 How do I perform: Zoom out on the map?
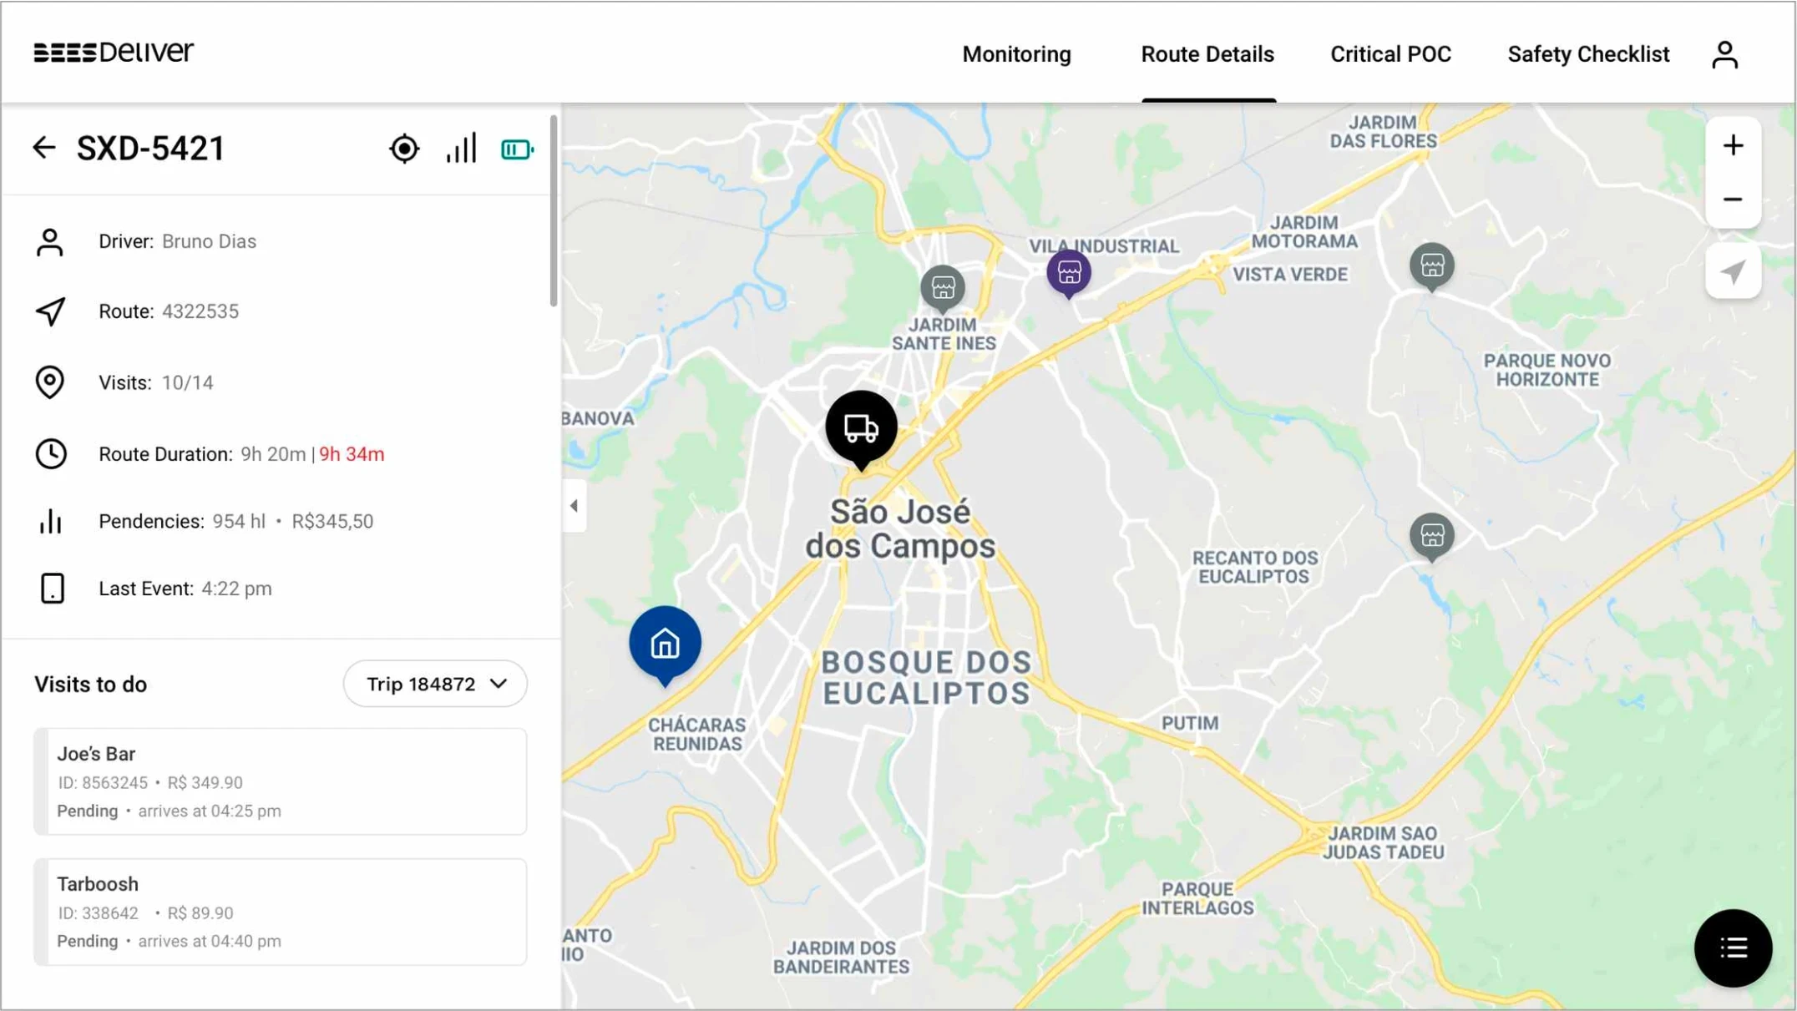pyautogui.click(x=1733, y=200)
